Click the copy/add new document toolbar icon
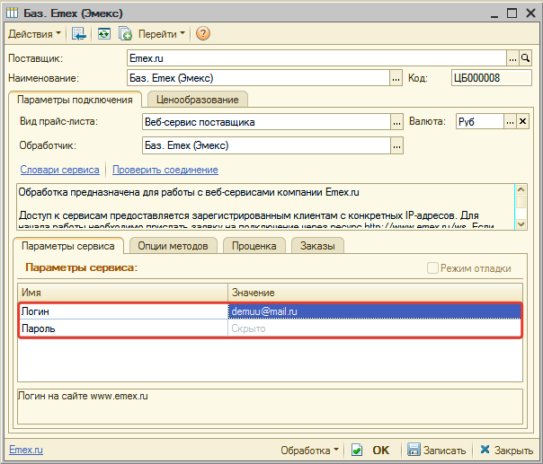Image resolution: width=543 pixels, height=464 pixels. tap(125, 34)
